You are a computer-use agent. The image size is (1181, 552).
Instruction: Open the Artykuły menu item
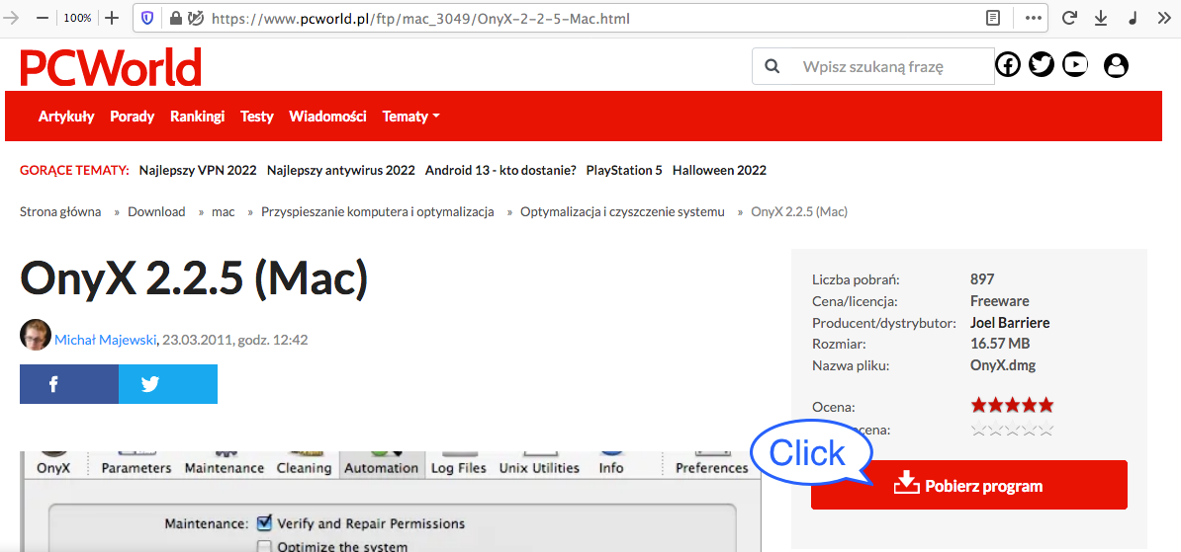pos(66,117)
